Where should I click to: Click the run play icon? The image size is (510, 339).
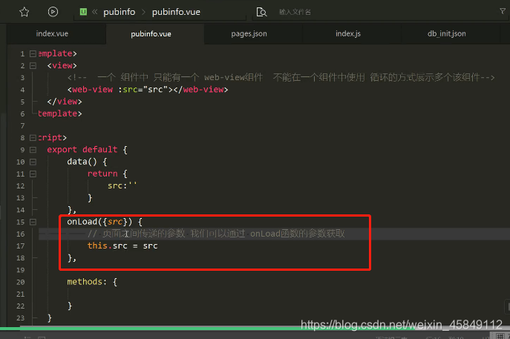tap(53, 12)
